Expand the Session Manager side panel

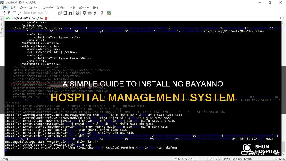pyautogui.click(x=2, y=27)
